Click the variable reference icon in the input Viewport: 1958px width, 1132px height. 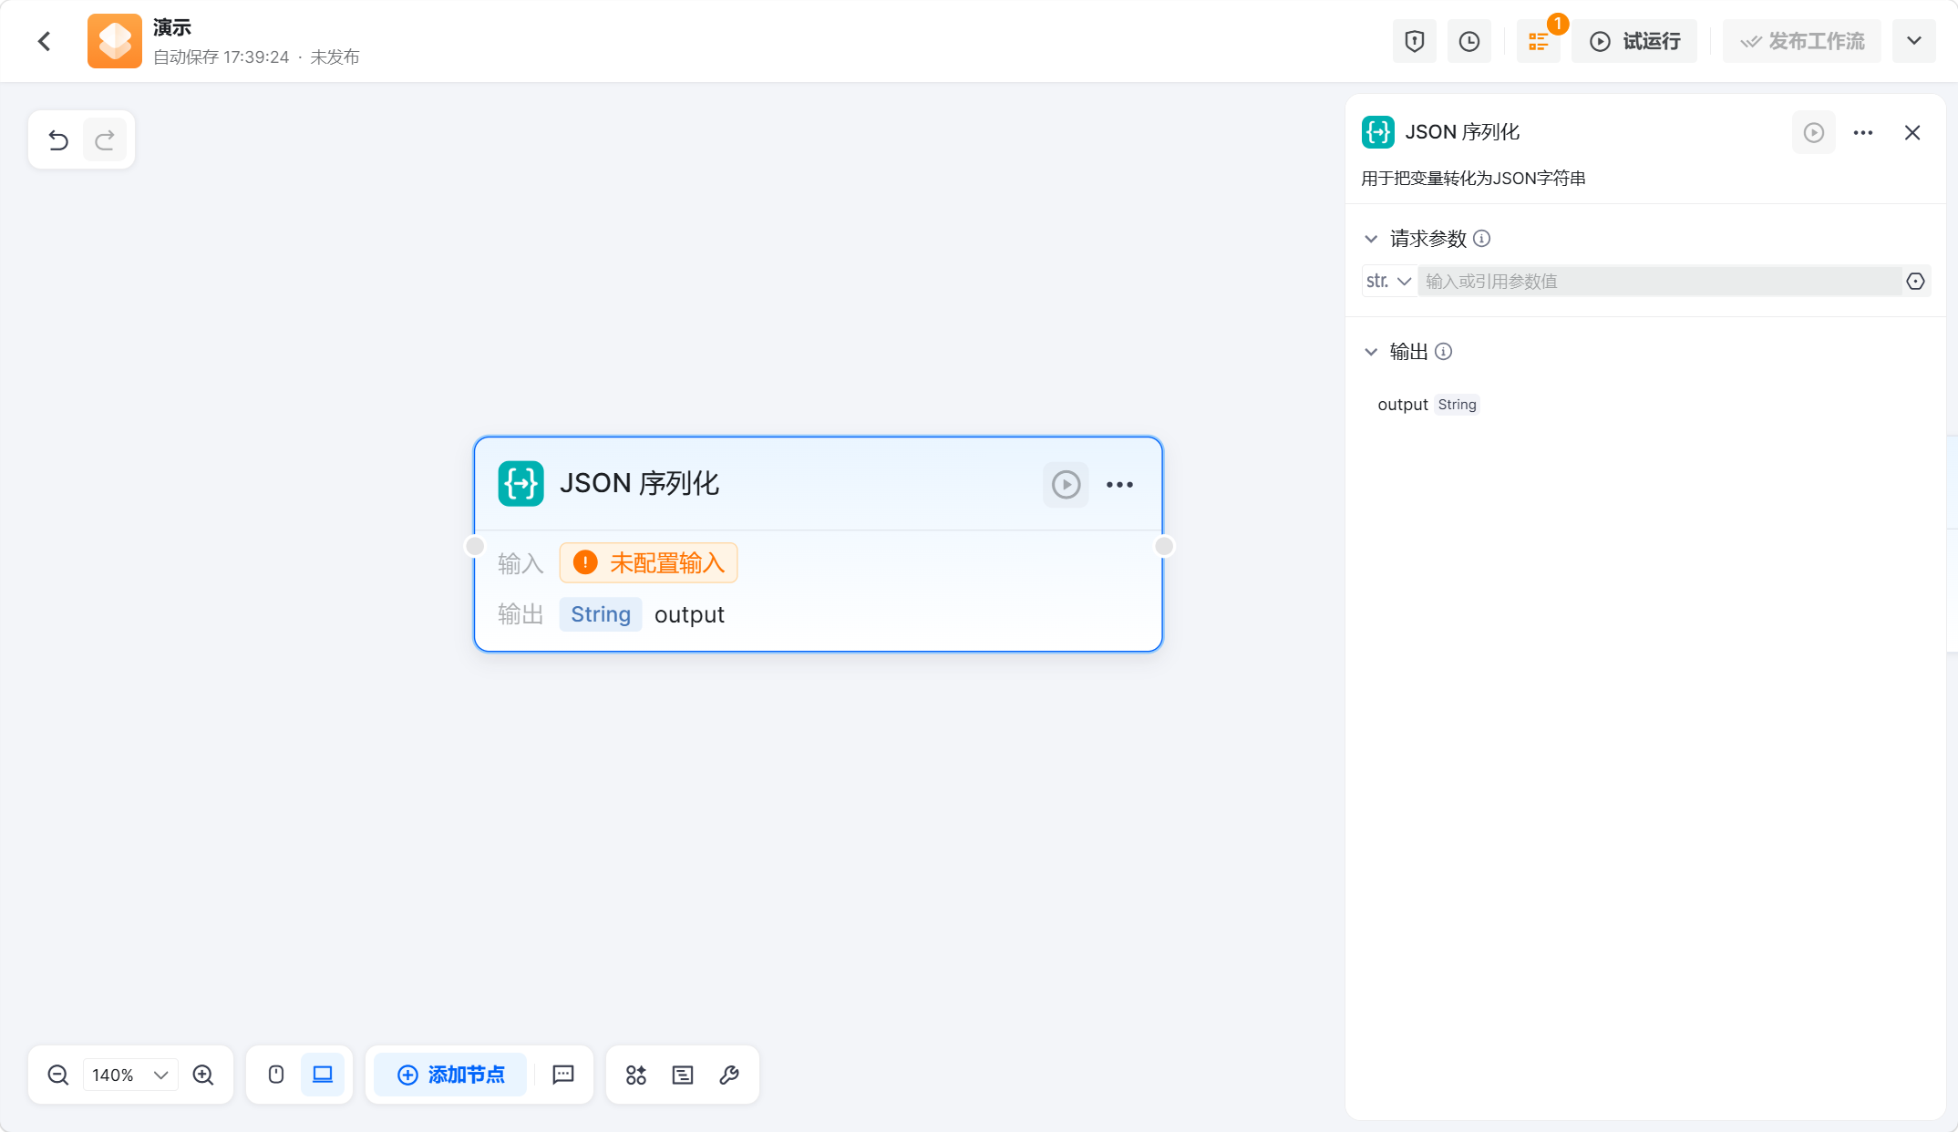tap(1916, 281)
